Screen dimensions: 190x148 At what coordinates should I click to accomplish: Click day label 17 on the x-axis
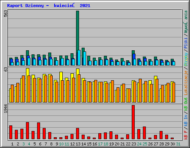[x=100, y=144]
